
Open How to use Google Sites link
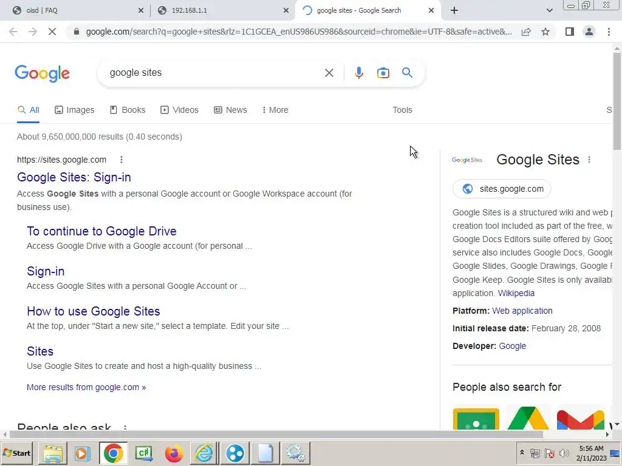pos(93,311)
